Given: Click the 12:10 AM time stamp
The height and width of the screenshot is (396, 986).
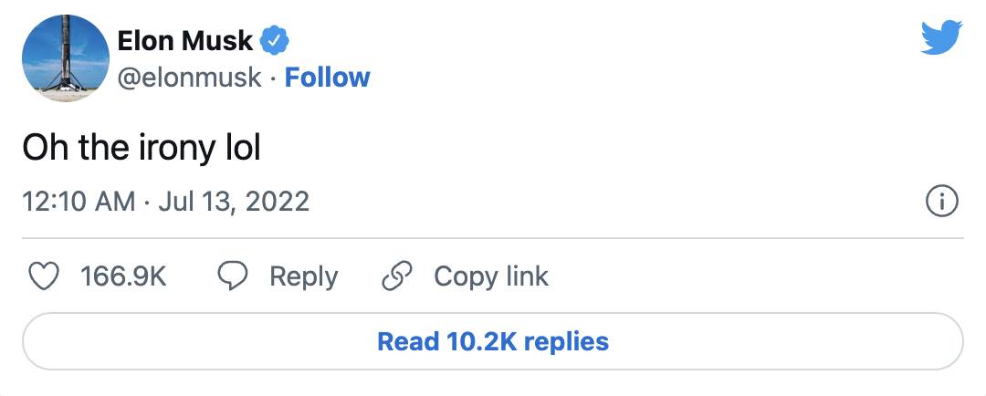Looking at the screenshot, I should click(79, 201).
